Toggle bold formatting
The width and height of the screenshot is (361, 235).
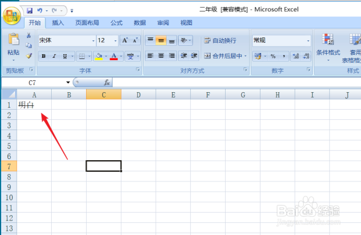tap(43, 56)
